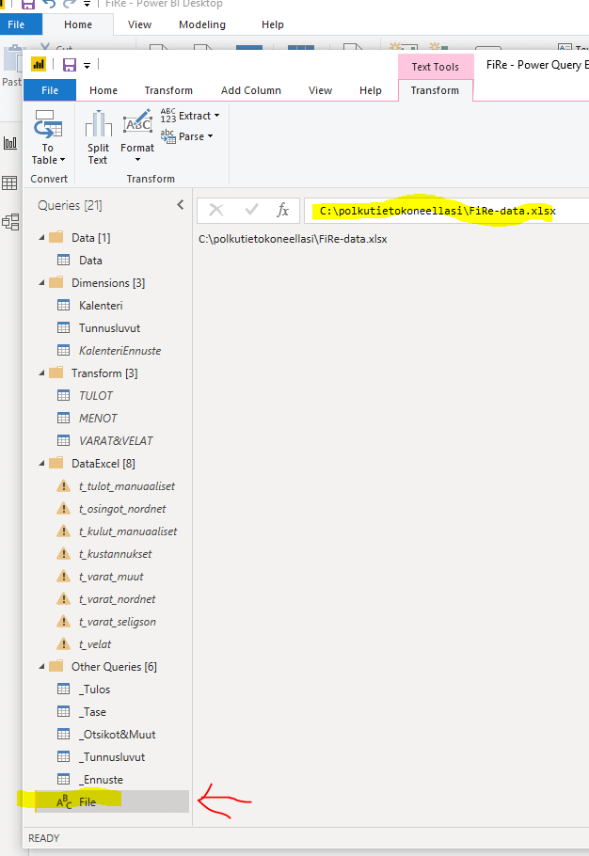Open Power Query Help tab
Viewport: 589px width, 856px height.
(x=370, y=90)
